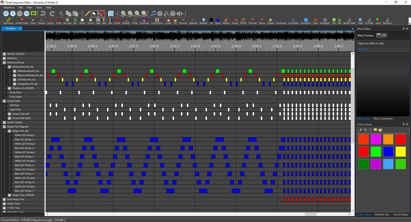The width and height of the screenshot is (411, 222).
Task: Collapse the Mega Tree flagpole group
Action: (x=4, y=127)
